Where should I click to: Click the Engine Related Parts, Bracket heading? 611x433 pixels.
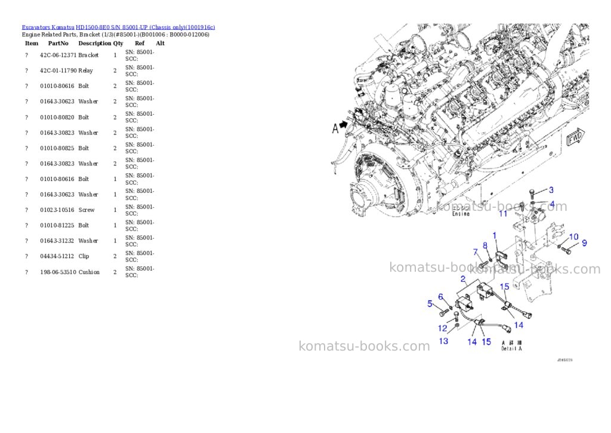click(115, 34)
